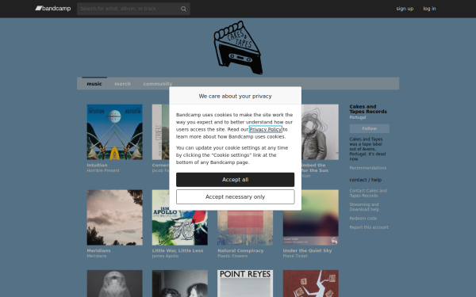Open the log in link

(x=429, y=9)
